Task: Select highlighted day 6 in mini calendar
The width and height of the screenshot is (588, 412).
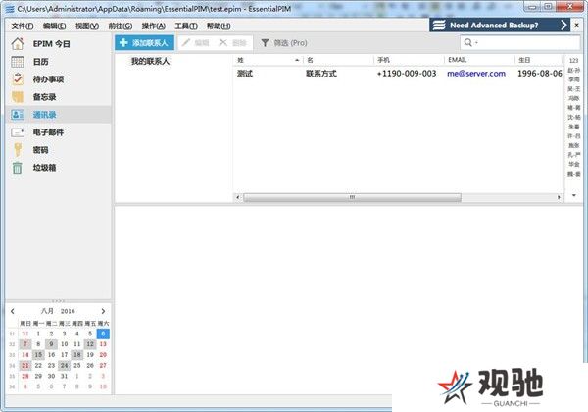Action: (103, 334)
